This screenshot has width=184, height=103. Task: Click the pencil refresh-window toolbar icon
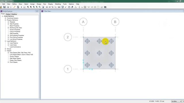point(14,7)
